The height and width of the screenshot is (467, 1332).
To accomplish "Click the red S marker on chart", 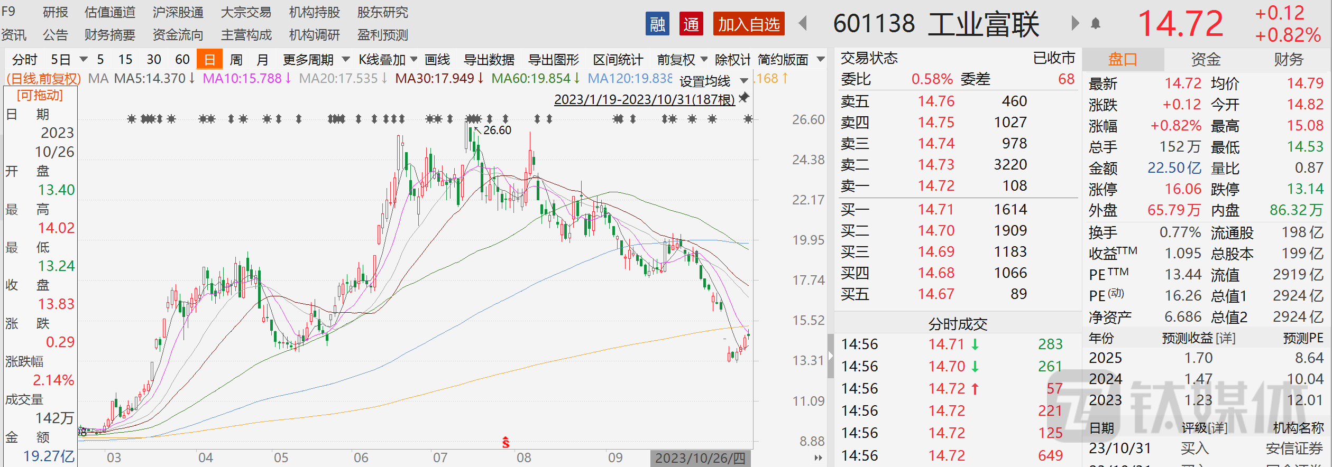I will (x=506, y=442).
